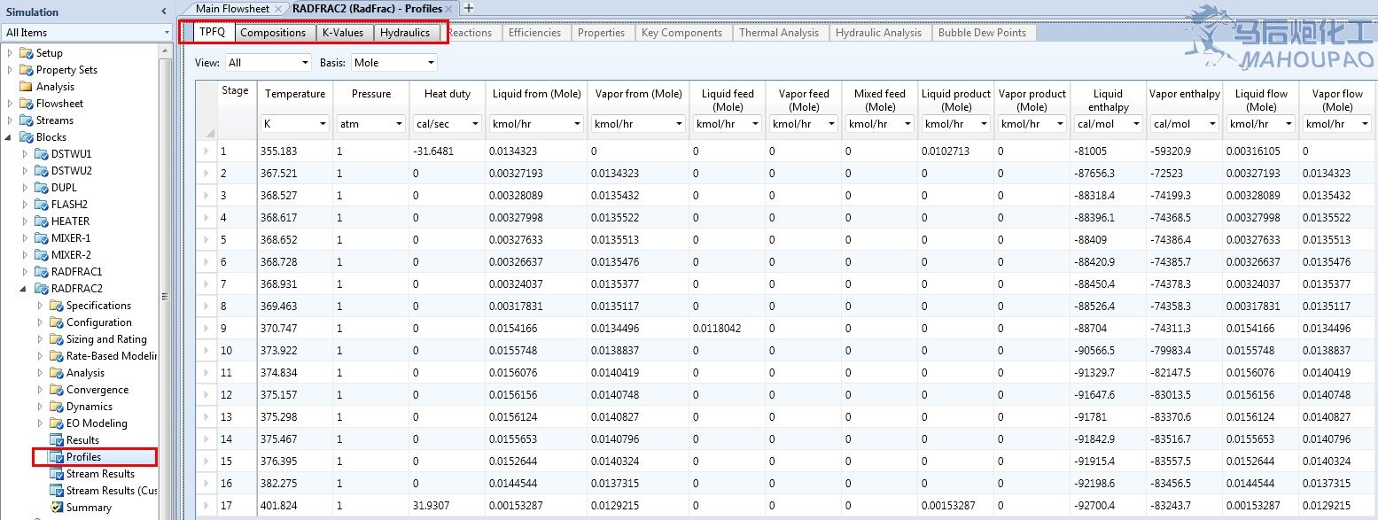Open Liquid enthalpy units dropdown (cal/mol)
Screen dimensions: 1378x520
pos(1108,124)
